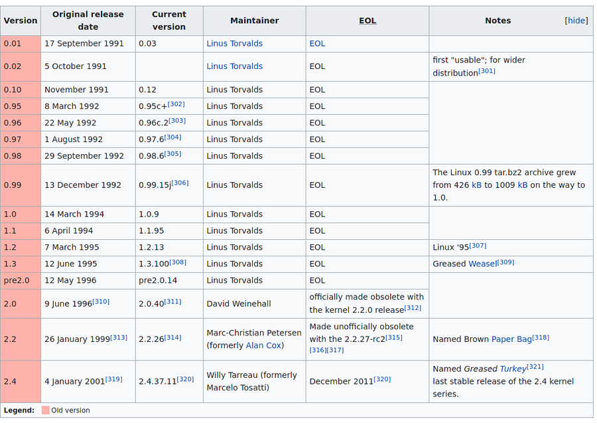Image resolution: width=597 pixels, height=423 pixels.
Task: Open citation 314 next to 2.2.26
Action: click(x=172, y=337)
